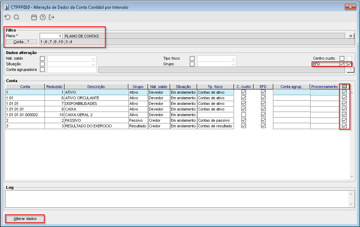Toggle the first EFD checkbox in Dados alteração

coord(342,64)
